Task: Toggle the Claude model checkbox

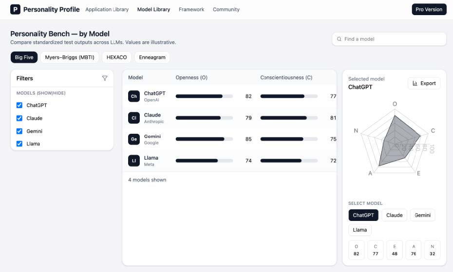Action: tap(19, 118)
